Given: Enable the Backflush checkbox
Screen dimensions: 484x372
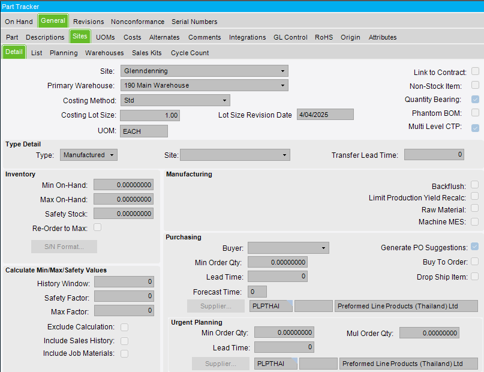Looking at the screenshot, I should [475, 185].
